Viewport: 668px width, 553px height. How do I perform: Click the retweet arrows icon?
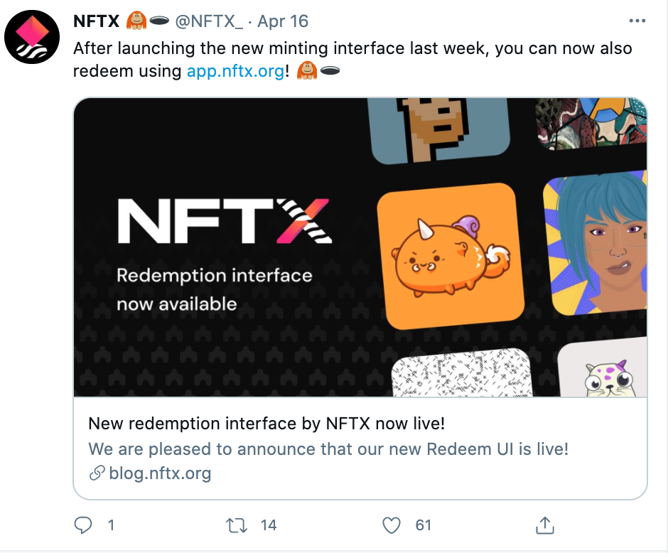(237, 525)
